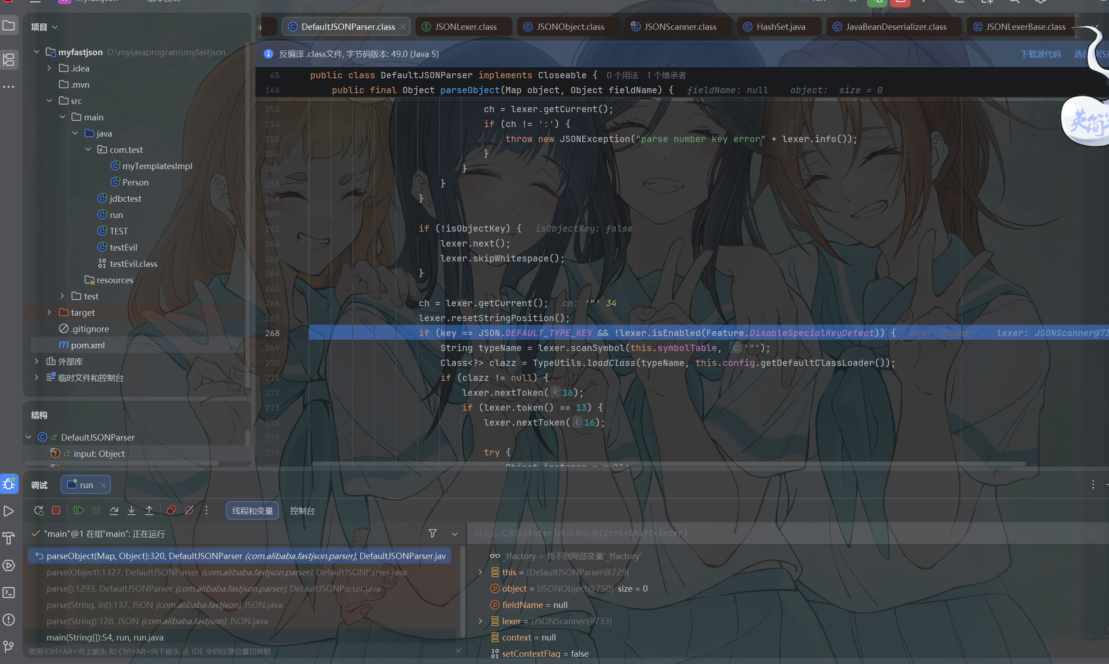Screen dimensions: 1109x664
Task: Filter threads with funnel icon
Action: point(433,534)
